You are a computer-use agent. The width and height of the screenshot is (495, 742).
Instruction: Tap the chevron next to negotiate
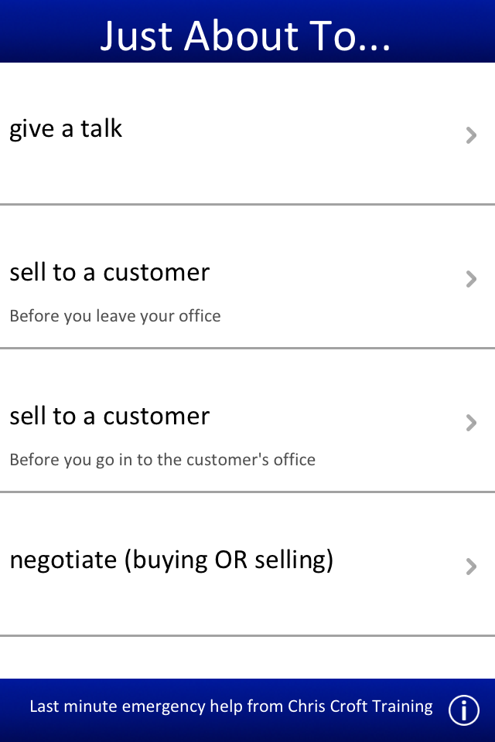[x=471, y=567]
